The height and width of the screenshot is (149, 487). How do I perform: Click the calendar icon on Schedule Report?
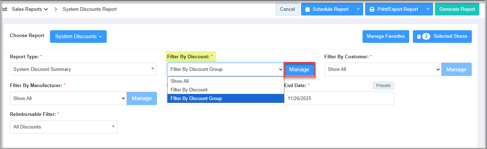(x=308, y=9)
